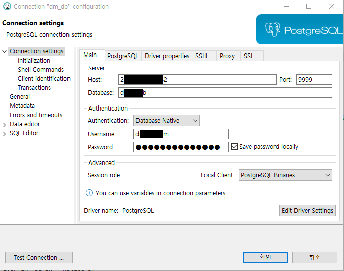Close the configuration dialog window
Viewport: 344px width, 271px height.
tap(332, 6)
